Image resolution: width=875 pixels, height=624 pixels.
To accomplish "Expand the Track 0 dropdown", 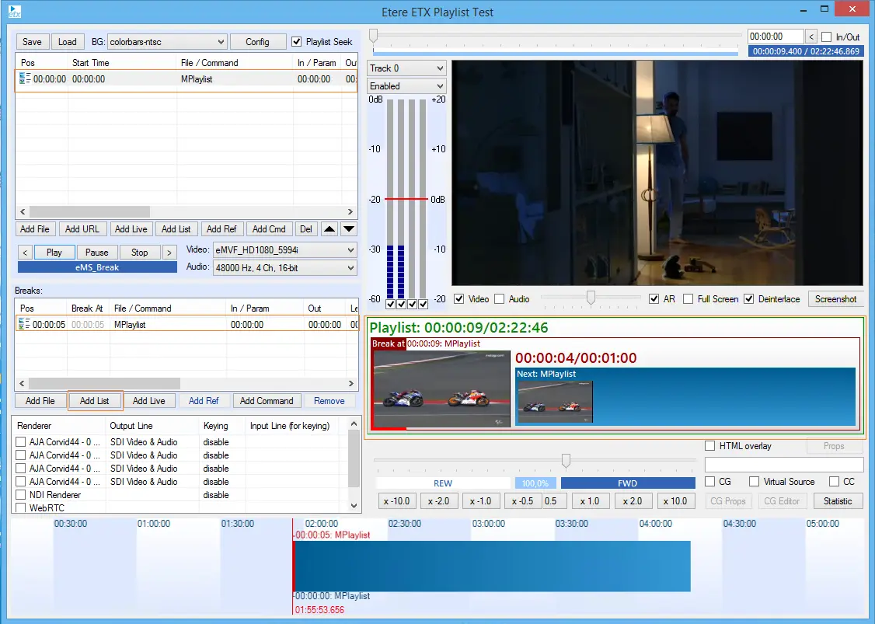I will [406, 68].
